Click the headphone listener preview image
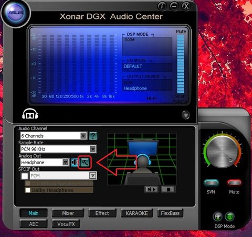Viewport: 252px width, 237px height. click(x=142, y=159)
